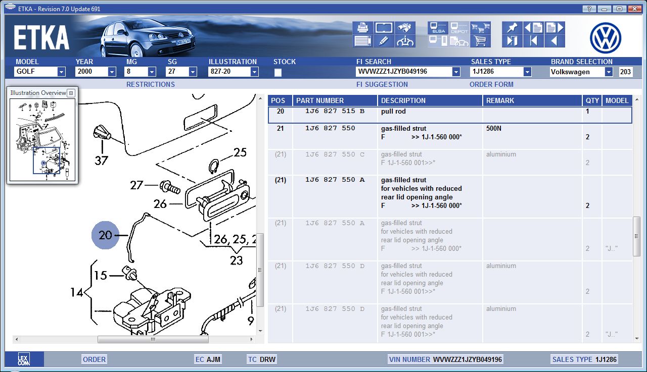The image size is (647, 372).
Task: Click the printer icon in toolbar
Action: 363,28
